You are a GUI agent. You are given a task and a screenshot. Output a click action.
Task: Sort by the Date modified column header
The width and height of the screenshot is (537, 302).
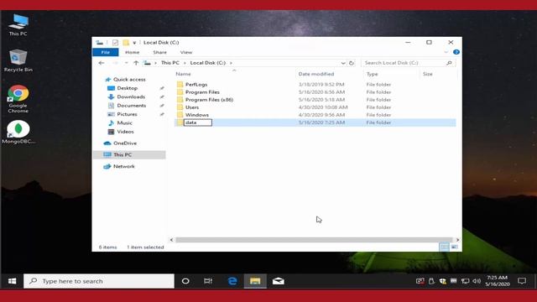[316, 74]
